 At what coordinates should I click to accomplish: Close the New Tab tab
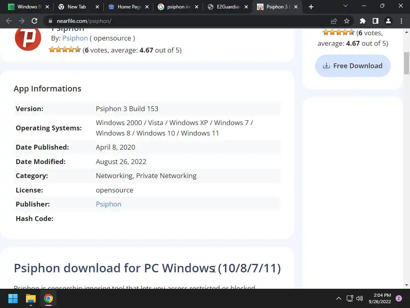point(97,7)
